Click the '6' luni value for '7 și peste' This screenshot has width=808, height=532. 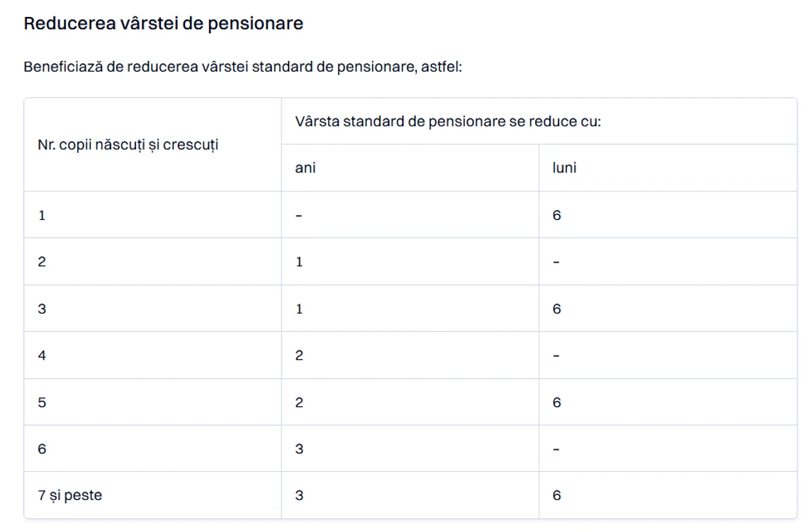[x=556, y=495]
